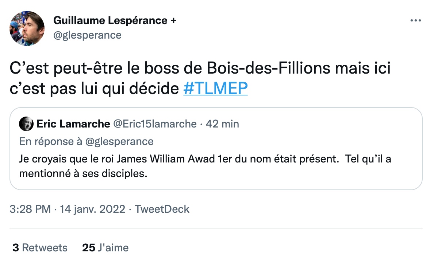Click Eric Lamarche's small avatar
This screenshot has height=255, width=430.
pyautogui.click(x=26, y=124)
